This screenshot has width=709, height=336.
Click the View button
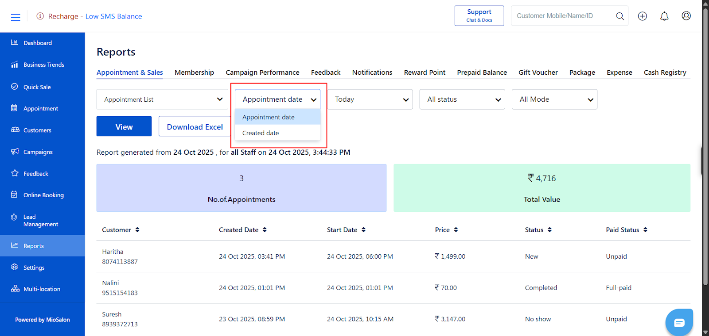coord(124,126)
